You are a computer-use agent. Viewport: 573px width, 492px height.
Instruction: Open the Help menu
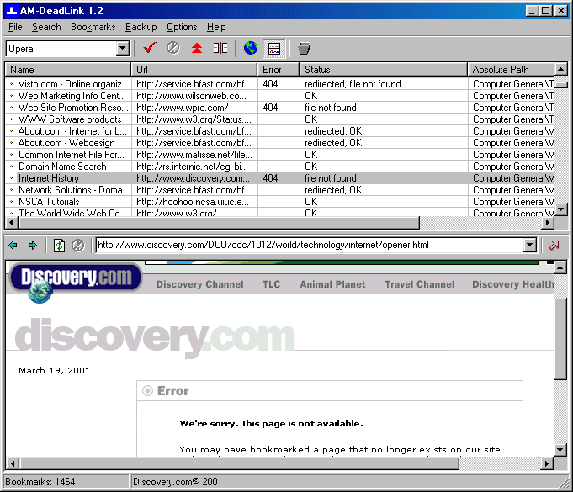point(216,27)
